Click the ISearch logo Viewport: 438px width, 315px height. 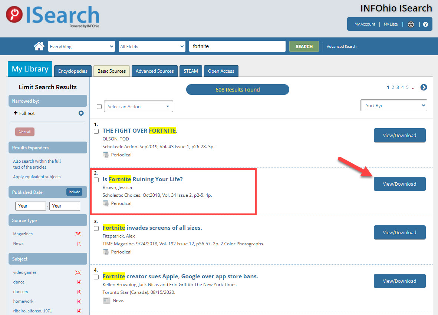[x=53, y=16]
